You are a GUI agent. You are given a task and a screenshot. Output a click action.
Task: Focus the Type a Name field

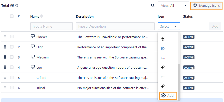(52, 26)
